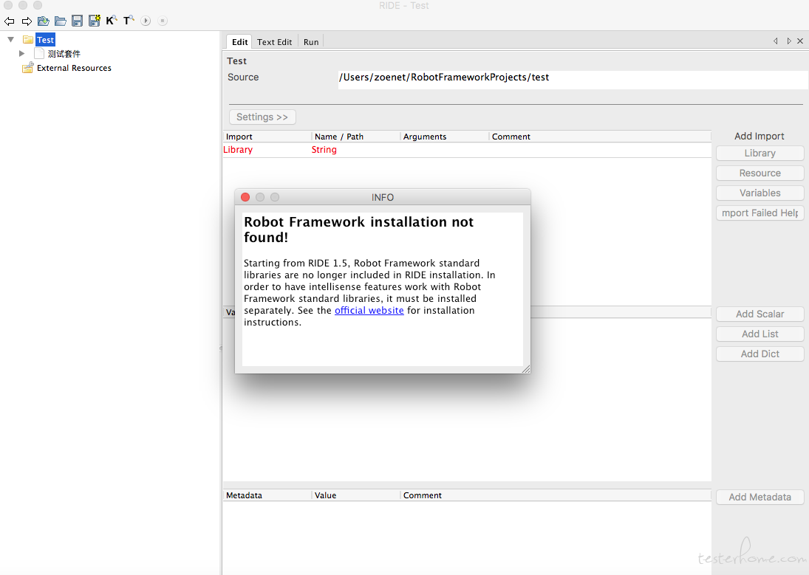Click the 测试套件 file icon in tree

click(39, 53)
